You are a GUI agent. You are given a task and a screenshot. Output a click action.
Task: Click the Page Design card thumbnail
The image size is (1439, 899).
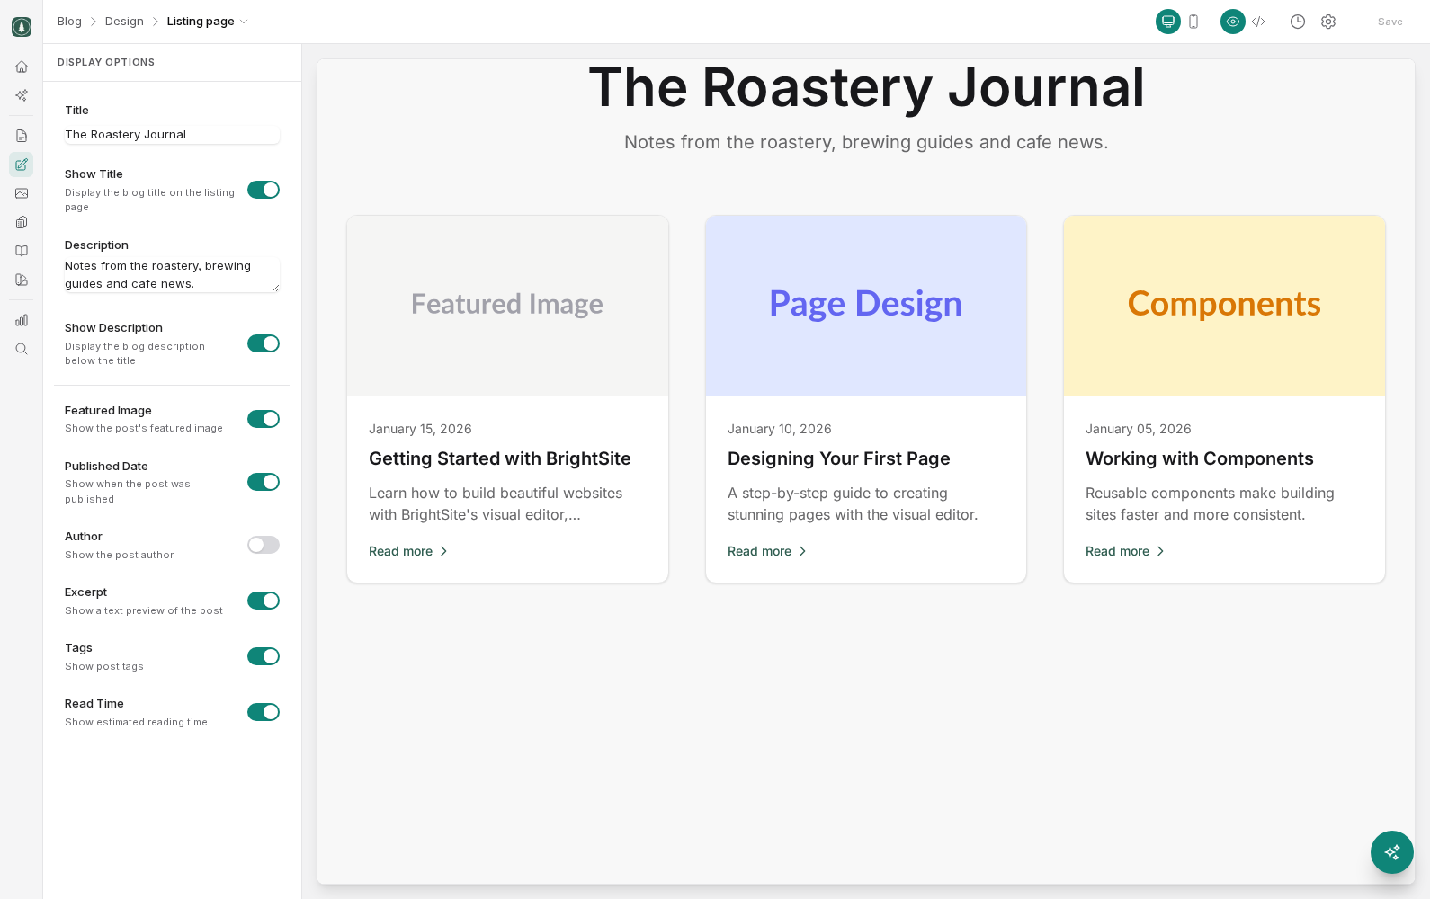[x=866, y=306]
